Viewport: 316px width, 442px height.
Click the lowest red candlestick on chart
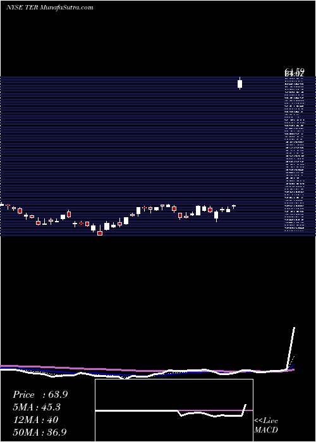tap(100, 232)
